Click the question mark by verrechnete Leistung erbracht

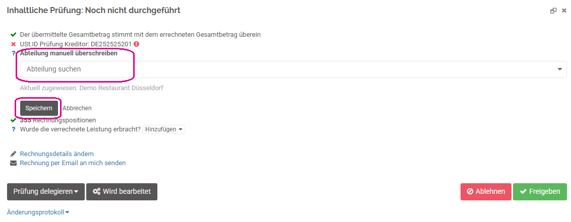(x=14, y=129)
